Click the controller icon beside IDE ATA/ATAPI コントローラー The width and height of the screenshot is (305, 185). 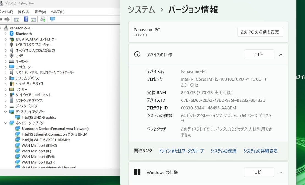(12, 39)
